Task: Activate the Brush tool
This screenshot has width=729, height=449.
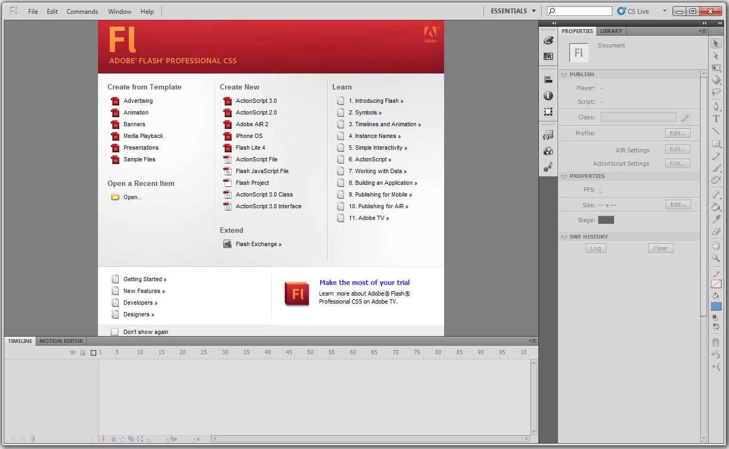Action: [x=716, y=167]
